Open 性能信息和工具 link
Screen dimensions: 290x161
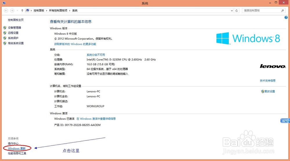17,153
